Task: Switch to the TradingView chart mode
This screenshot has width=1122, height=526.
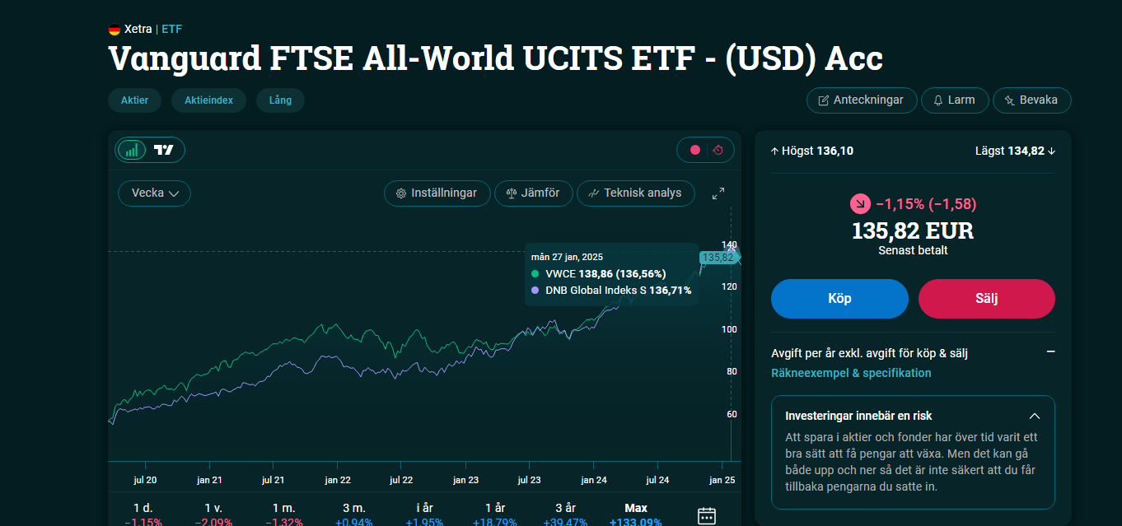Action: 165,150
